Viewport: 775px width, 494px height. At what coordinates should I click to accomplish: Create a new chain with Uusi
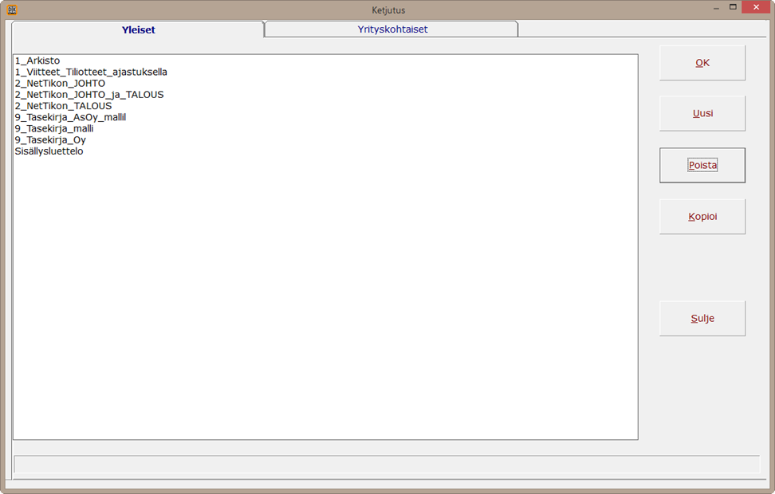pos(702,113)
